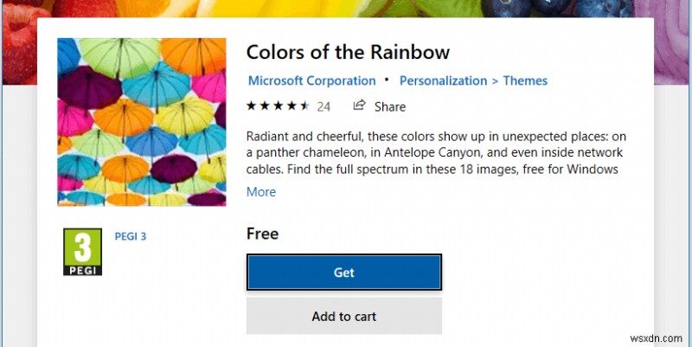The image size is (692, 347).
Task: Click the first star in the rating
Action: click(252, 106)
